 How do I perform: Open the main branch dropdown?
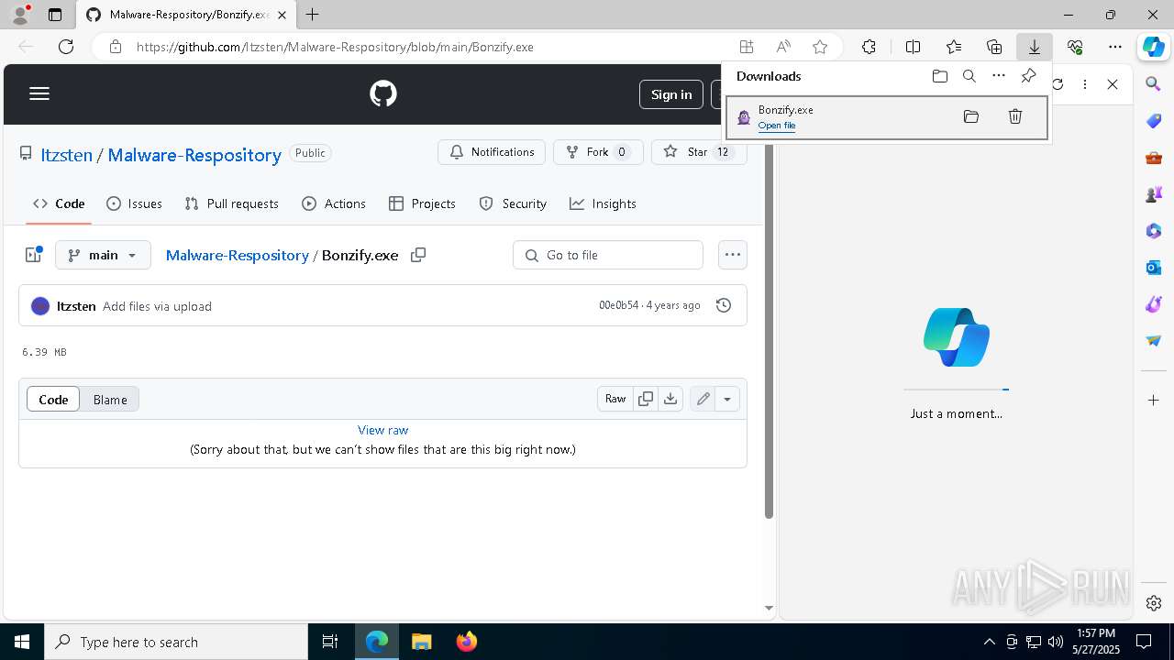[103, 255]
